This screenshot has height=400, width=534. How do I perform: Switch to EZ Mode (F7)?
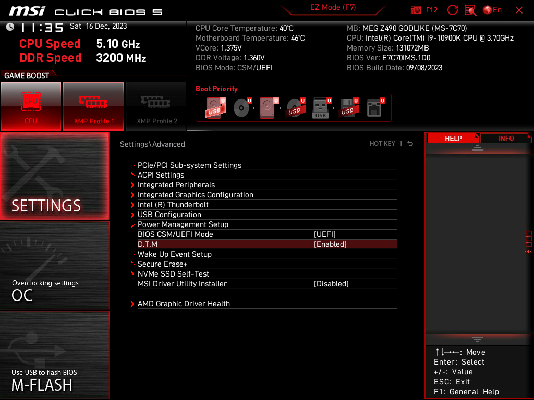coord(333,7)
